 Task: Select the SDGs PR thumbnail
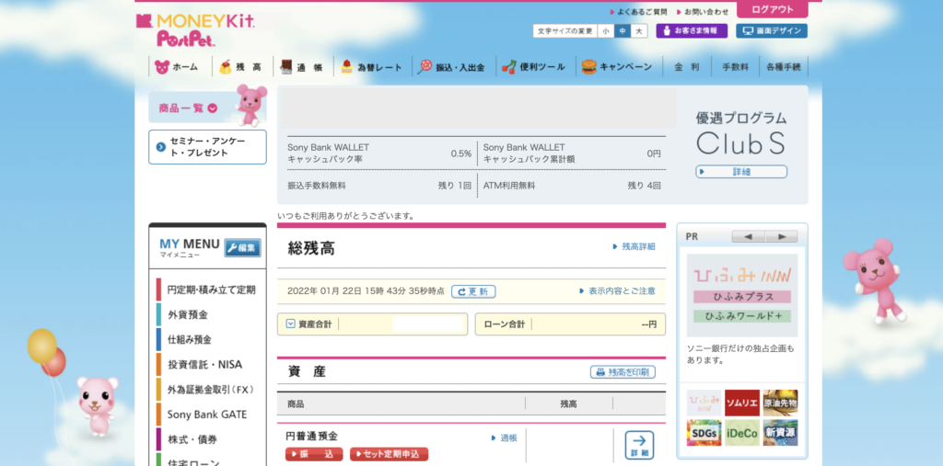coord(704,432)
